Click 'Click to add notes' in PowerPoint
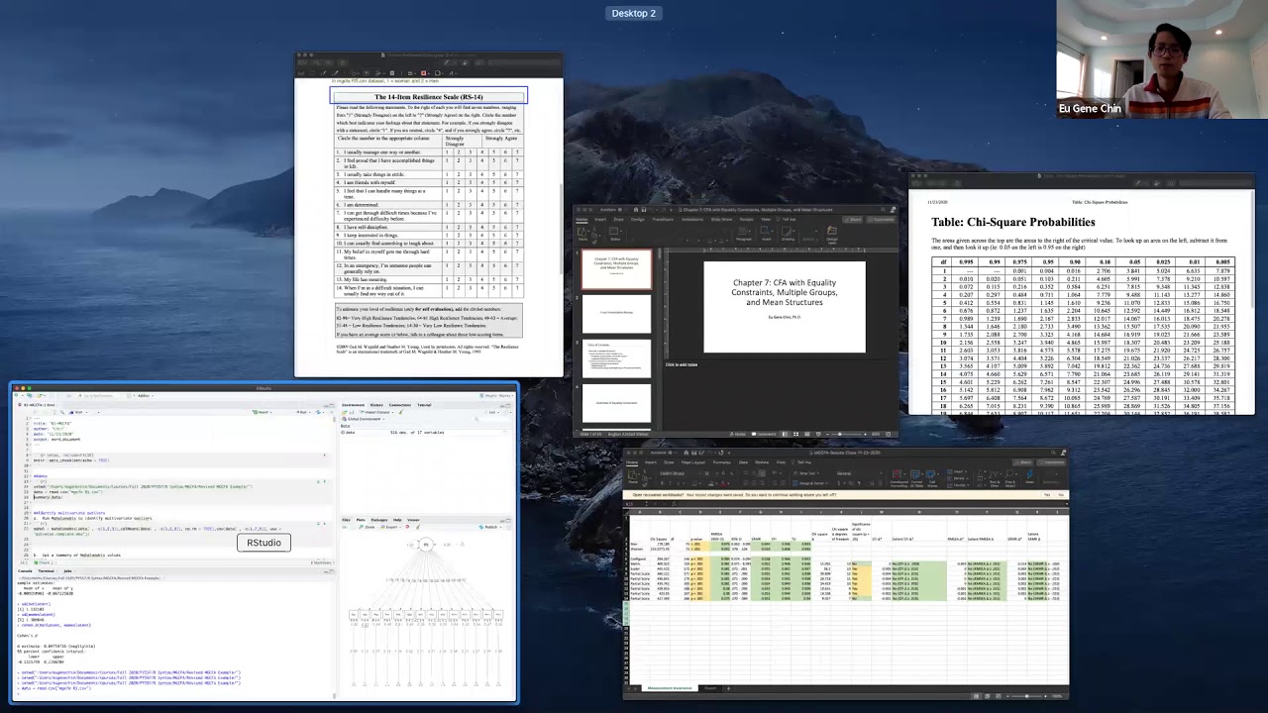The image size is (1268, 713). (x=682, y=364)
